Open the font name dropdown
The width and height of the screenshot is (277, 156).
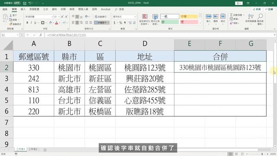pos(52,16)
